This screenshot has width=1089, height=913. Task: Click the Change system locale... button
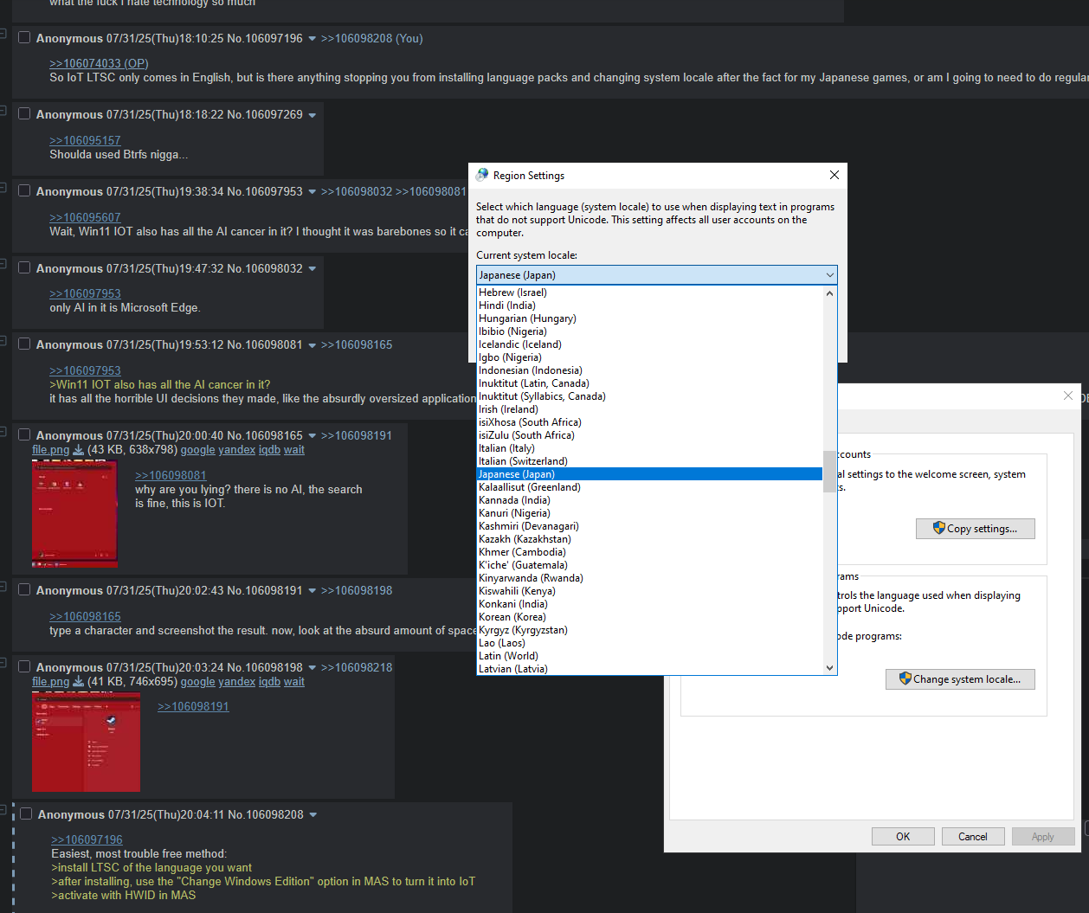tap(960, 679)
